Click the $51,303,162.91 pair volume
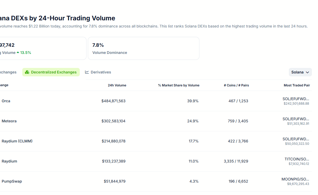The image size is (318, 195). point(298,124)
